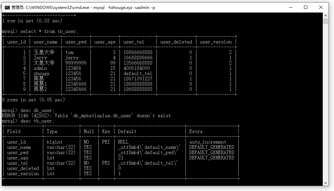Click the 'desc tb_user;' command
The height and width of the screenshot is (191, 334).
[37, 121]
